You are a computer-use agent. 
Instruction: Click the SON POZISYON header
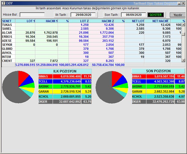tap(158, 71)
